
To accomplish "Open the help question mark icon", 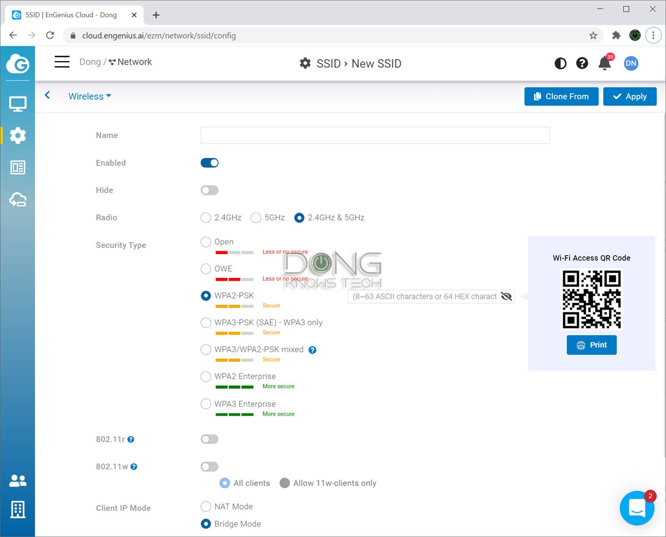I will click(582, 63).
